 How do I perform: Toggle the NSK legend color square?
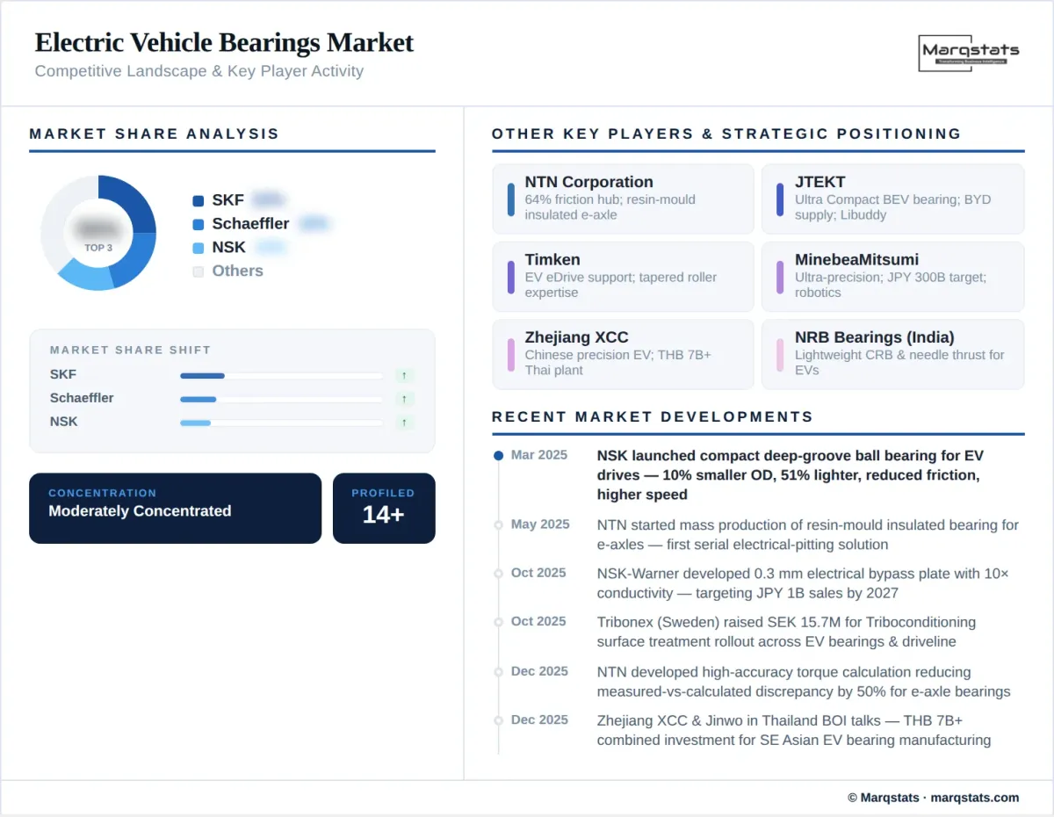coord(199,247)
